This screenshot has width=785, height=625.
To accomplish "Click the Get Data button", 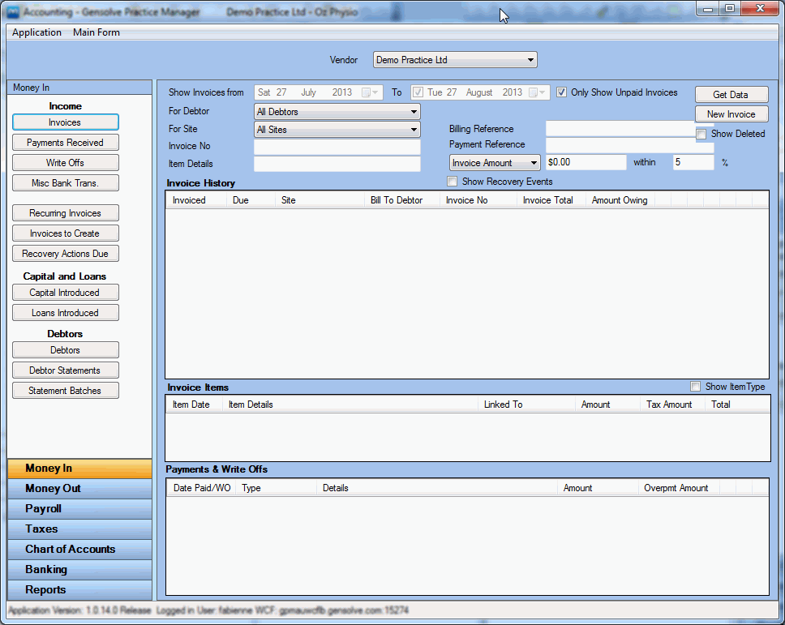I will pos(731,94).
